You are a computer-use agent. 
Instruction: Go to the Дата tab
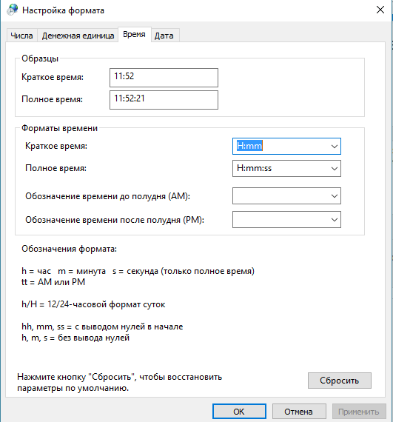164,36
